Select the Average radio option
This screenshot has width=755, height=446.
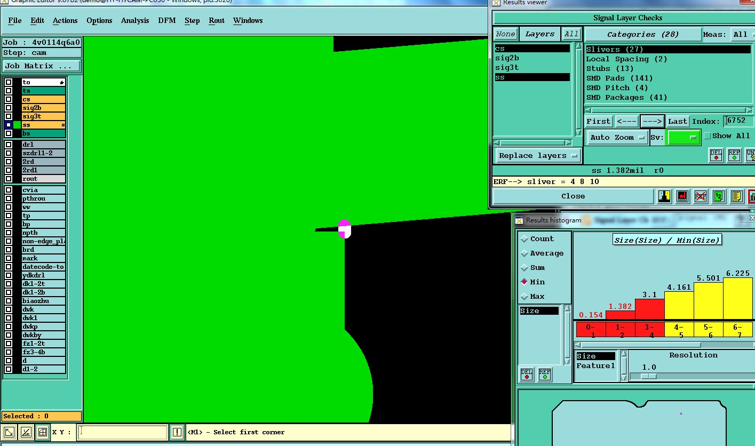pyautogui.click(x=524, y=253)
